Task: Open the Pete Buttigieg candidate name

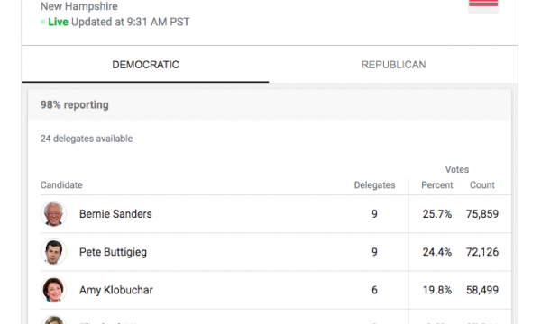Action: [x=114, y=252]
